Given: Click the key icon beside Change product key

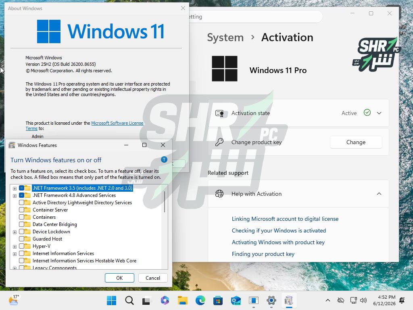Looking at the screenshot, I should (x=219, y=142).
